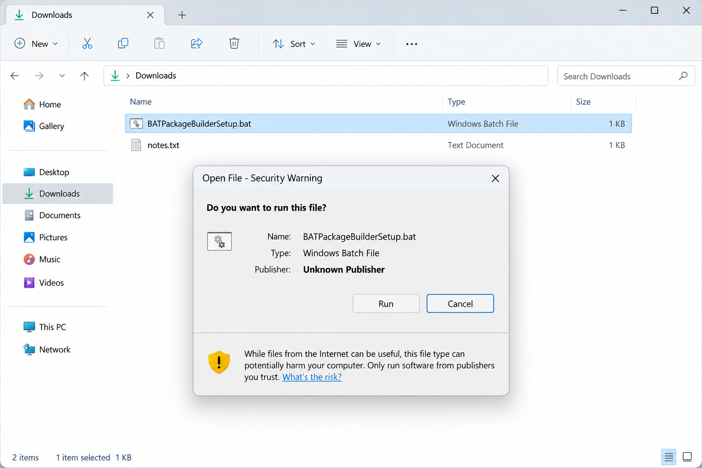Click the search magnifier icon
Screen dimensions: 702x468
click(683, 76)
